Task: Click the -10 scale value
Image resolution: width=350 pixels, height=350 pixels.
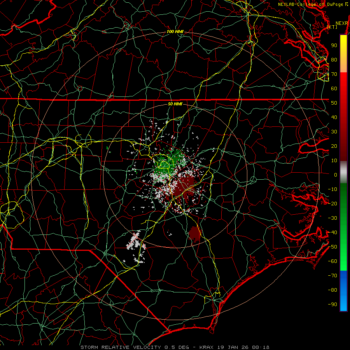Action: point(332,189)
